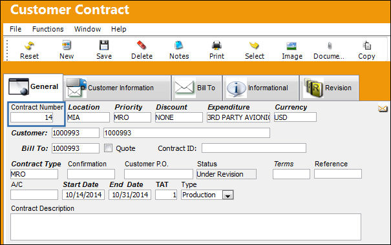Save the contract using Save icon
Image resolution: width=391 pixels, height=245 pixels.
pyautogui.click(x=104, y=46)
